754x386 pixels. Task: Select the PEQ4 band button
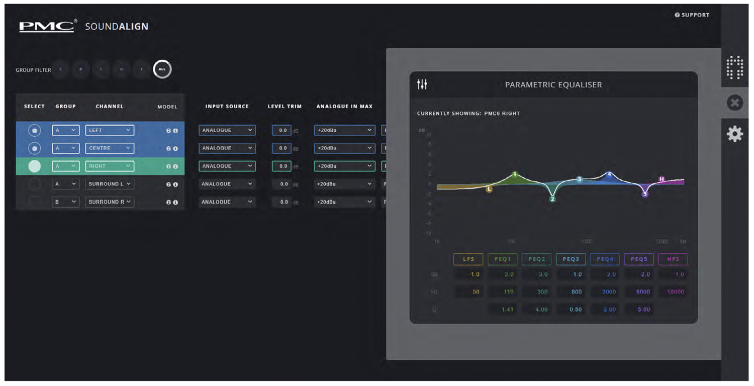pos(605,259)
